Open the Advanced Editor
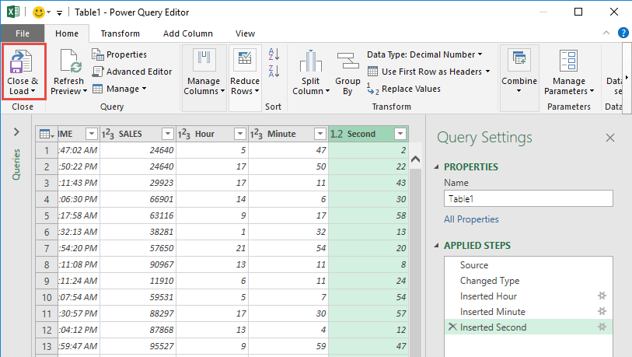 (x=132, y=72)
